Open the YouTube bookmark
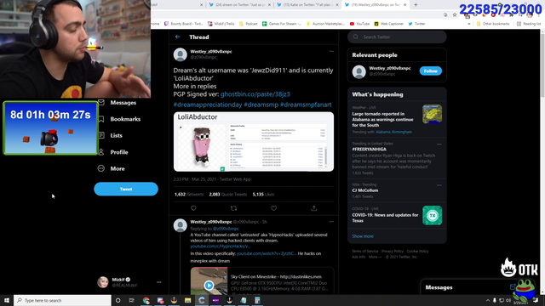 [x=359, y=24]
